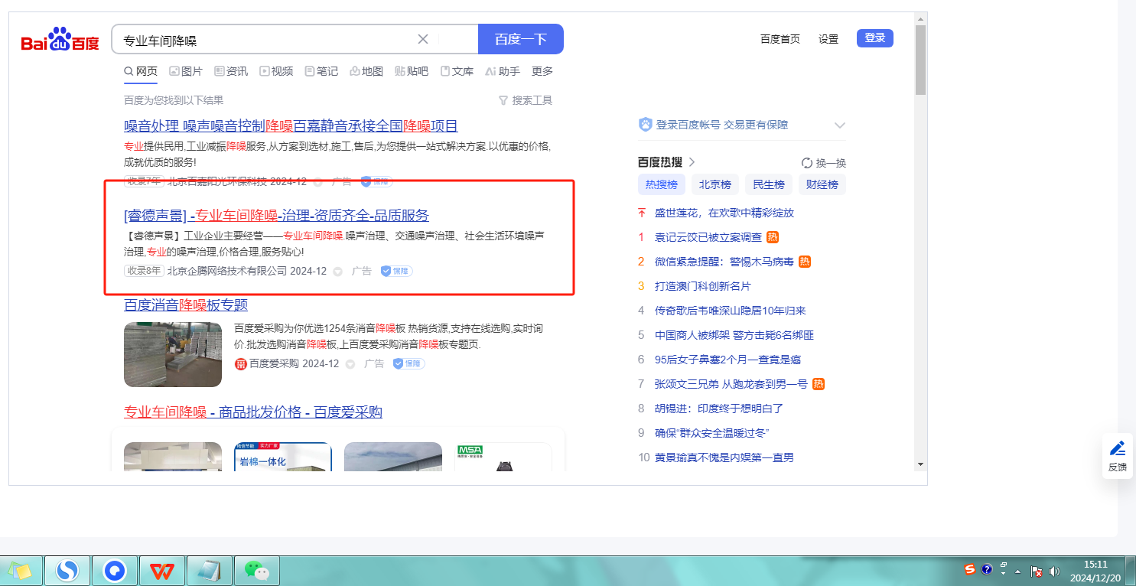The height and width of the screenshot is (586, 1136).
Task: Click the red 百度爱采购 source icon
Action: point(241,364)
